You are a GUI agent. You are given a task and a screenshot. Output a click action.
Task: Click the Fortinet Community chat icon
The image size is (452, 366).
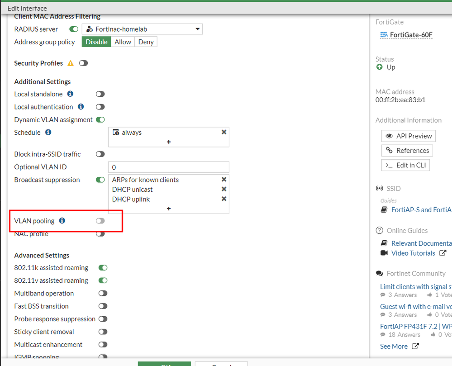pos(379,274)
